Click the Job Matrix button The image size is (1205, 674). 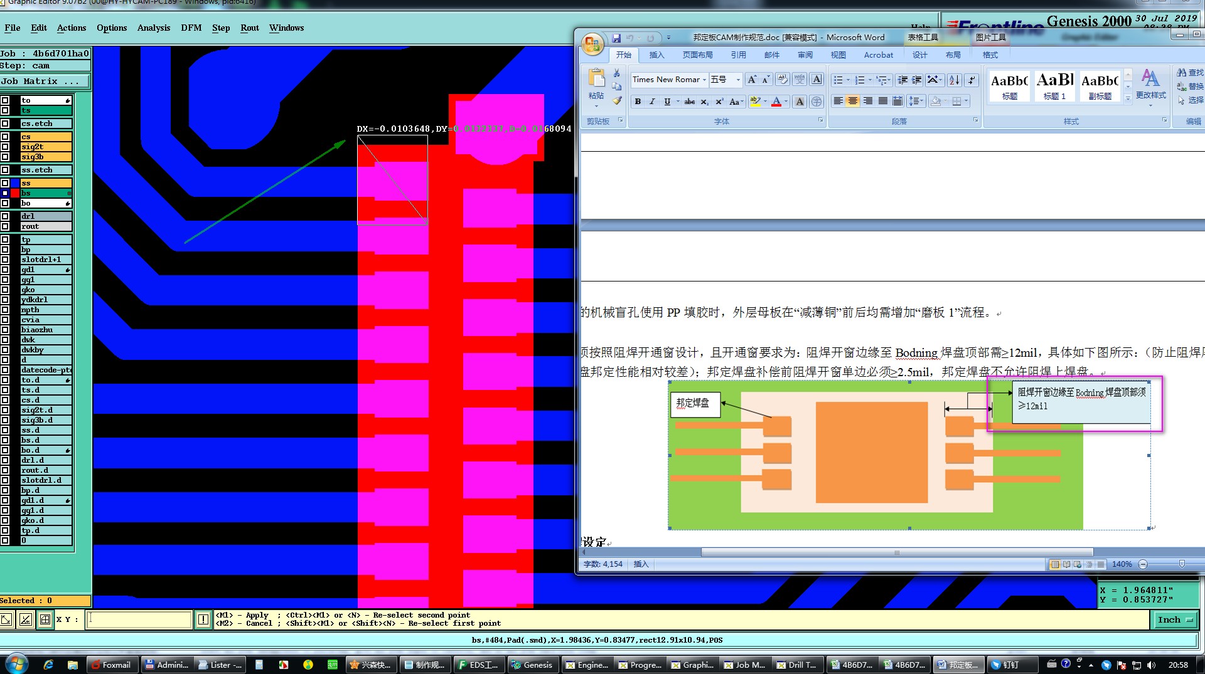[45, 82]
